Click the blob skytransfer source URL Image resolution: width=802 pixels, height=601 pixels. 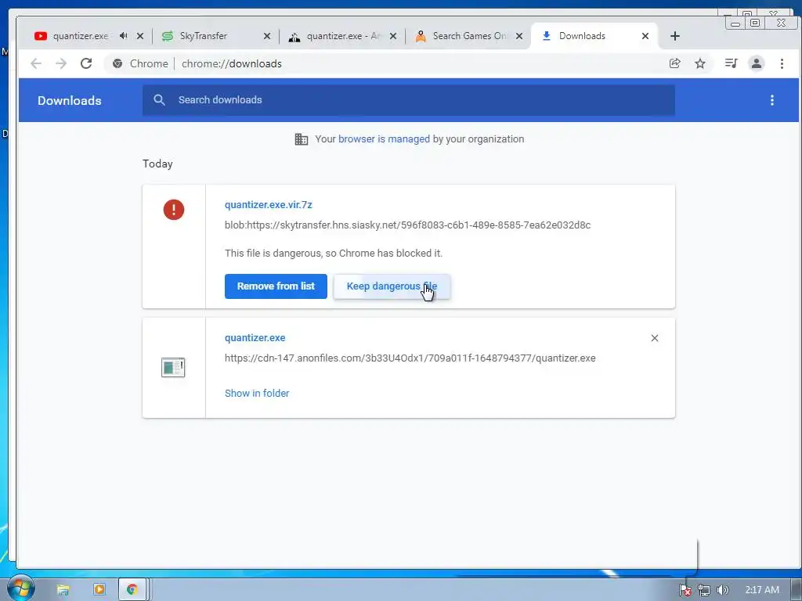click(407, 225)
